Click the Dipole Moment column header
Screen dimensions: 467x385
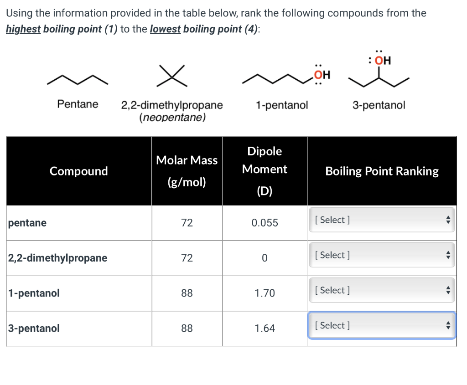pos(265,171)
